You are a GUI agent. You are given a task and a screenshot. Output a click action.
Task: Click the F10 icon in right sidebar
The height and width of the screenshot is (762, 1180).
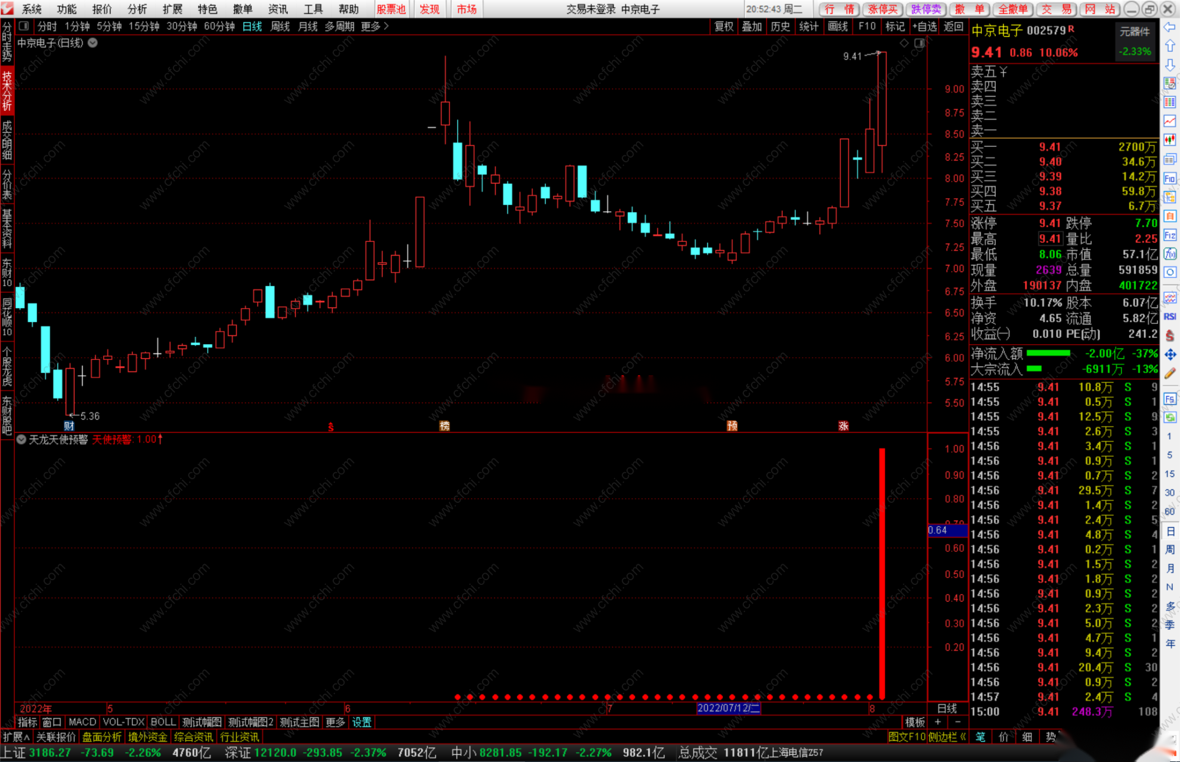[1170, 178]
